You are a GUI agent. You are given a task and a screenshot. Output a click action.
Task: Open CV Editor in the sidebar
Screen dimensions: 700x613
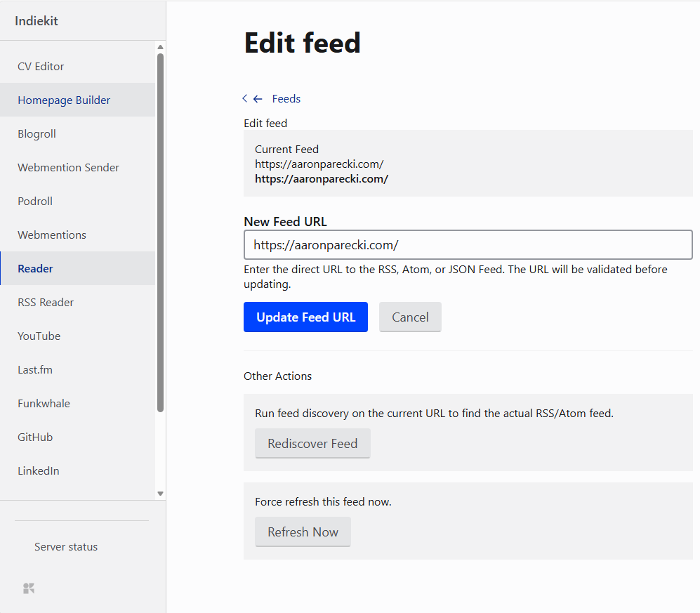41,67
